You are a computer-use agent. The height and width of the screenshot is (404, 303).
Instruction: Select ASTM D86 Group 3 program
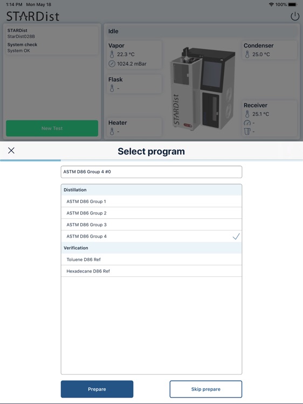point(151,225)
